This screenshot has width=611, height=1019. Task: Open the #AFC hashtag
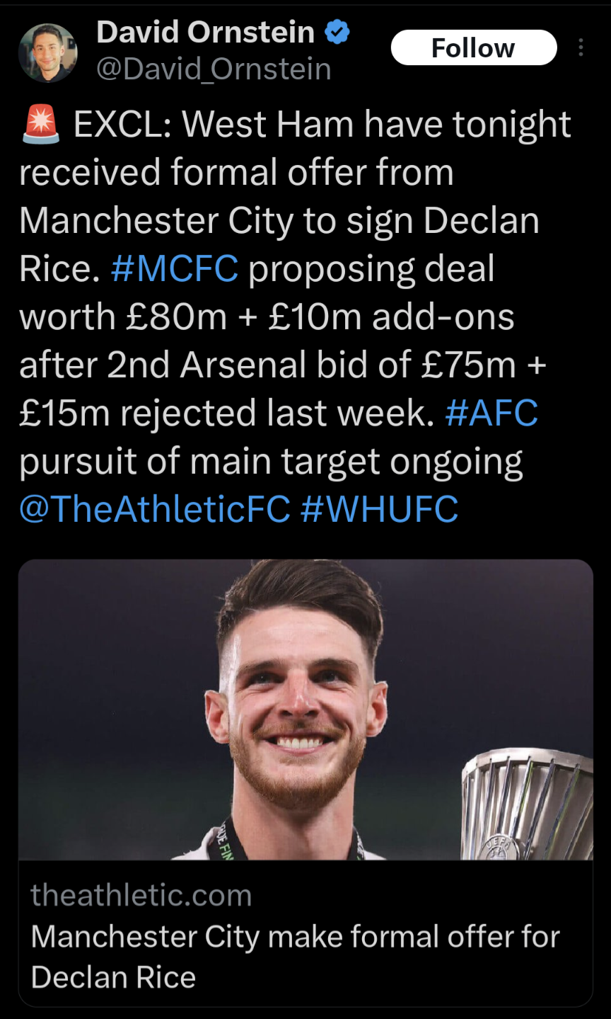(491, 414)
